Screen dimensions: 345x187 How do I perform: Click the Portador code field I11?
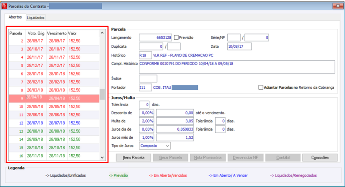tap(145, 87)
